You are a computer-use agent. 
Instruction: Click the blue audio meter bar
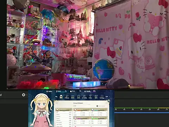point(142,113)
